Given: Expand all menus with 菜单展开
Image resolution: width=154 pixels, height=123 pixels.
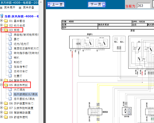Looking at the screenshot, I should point(10,7).
